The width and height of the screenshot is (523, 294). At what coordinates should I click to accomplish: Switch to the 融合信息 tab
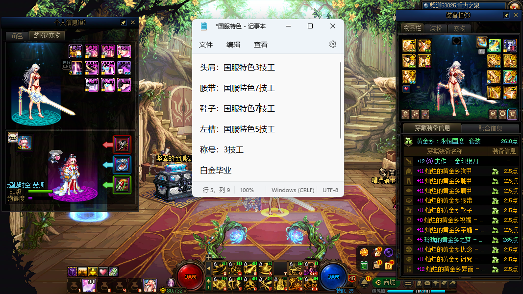pos(490,128)
